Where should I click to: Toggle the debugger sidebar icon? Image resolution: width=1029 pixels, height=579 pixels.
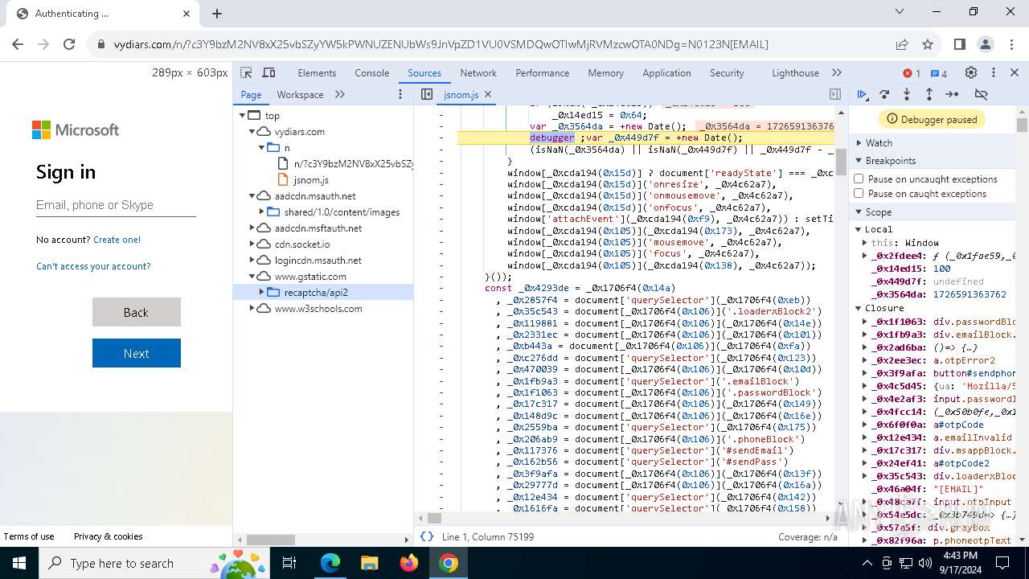click(x=835, y=94)
